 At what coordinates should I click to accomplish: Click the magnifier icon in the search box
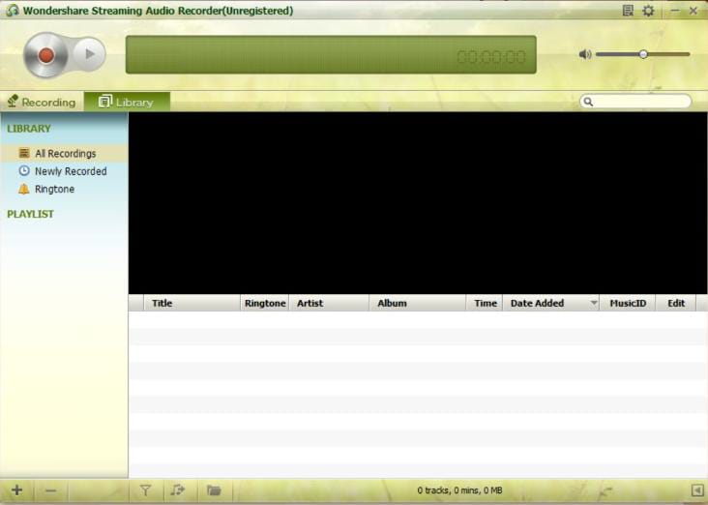[588, 102]
